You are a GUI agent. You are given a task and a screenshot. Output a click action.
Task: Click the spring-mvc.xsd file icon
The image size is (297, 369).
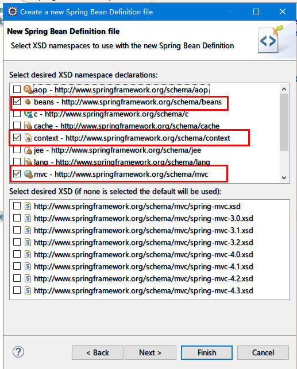[28, 206]
